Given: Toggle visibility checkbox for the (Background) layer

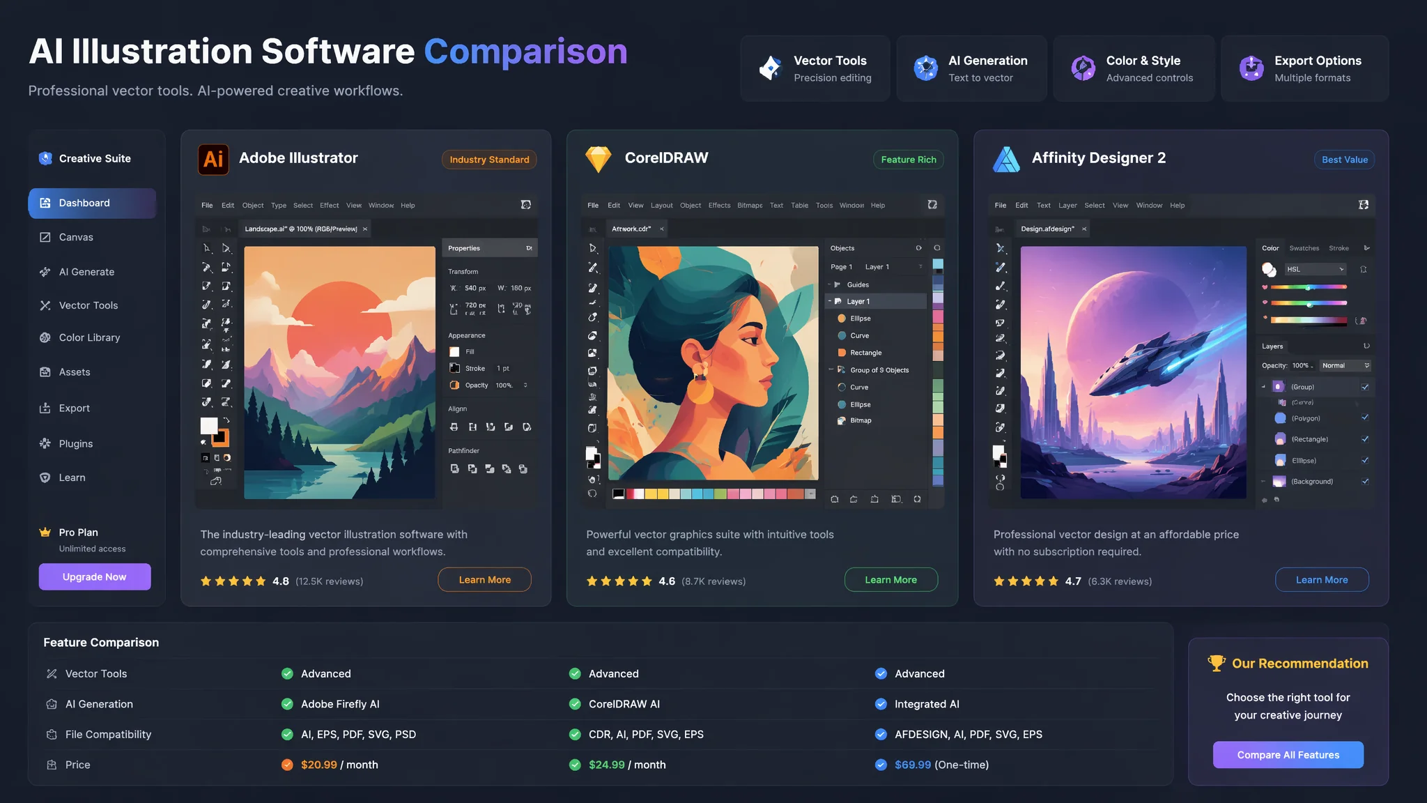Looking at the screenshot, I should (x=1365, y=481).
